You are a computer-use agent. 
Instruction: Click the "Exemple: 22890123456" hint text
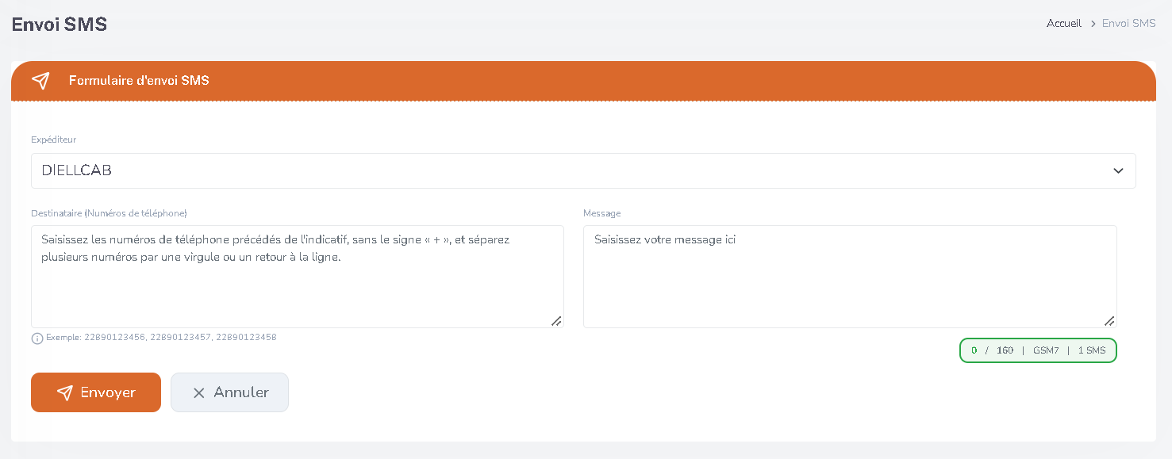click(161, 338)
